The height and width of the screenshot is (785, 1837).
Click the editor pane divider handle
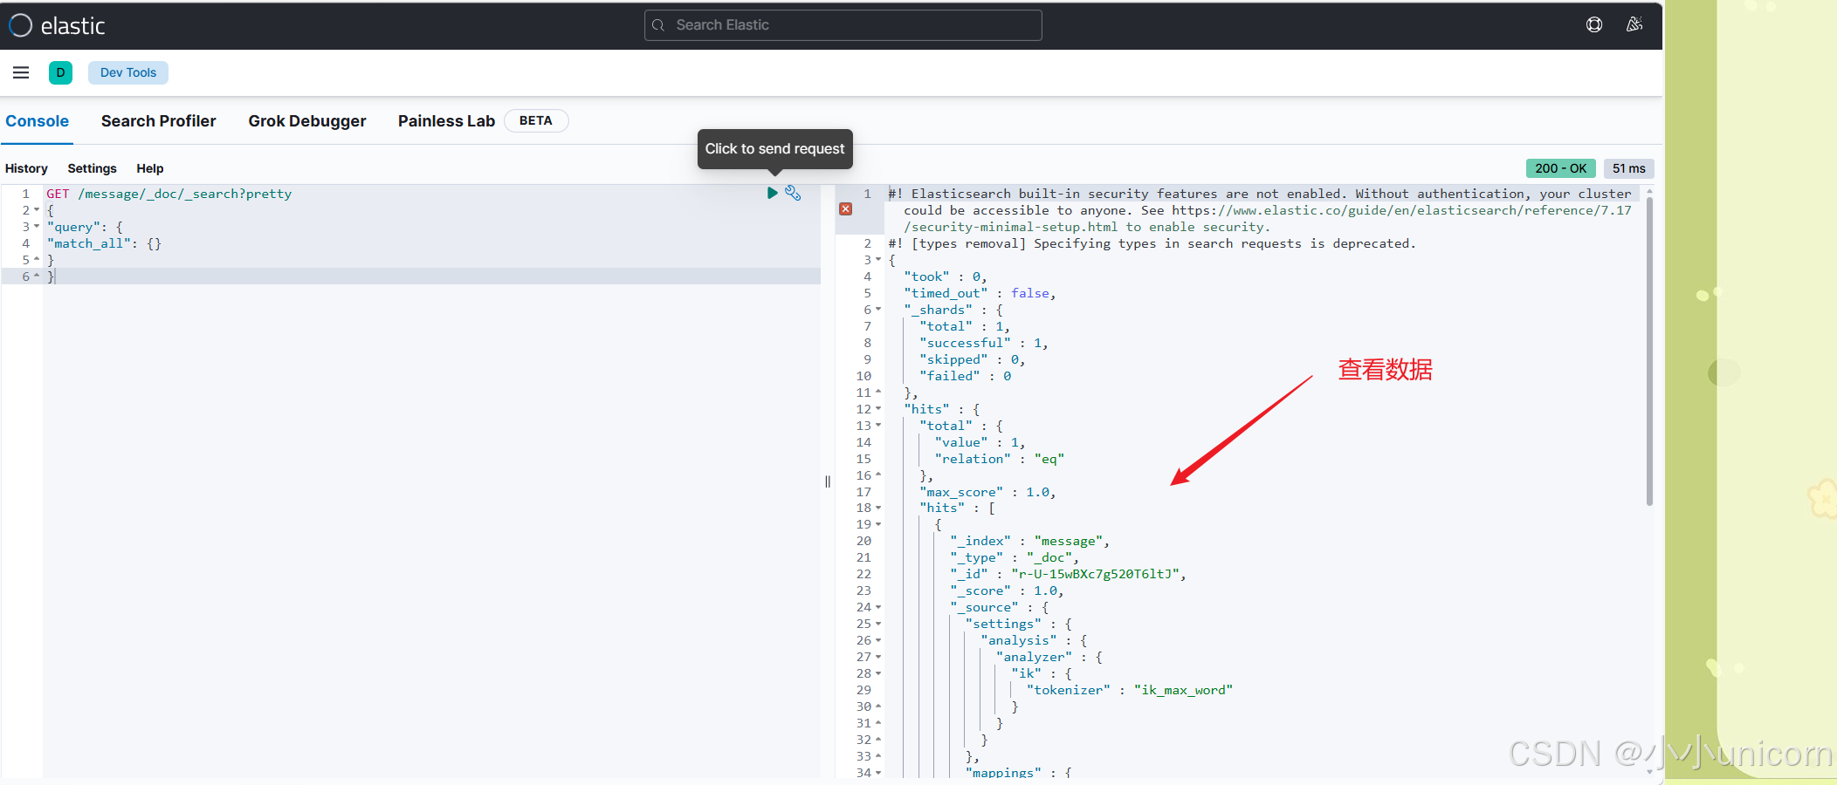828,481
